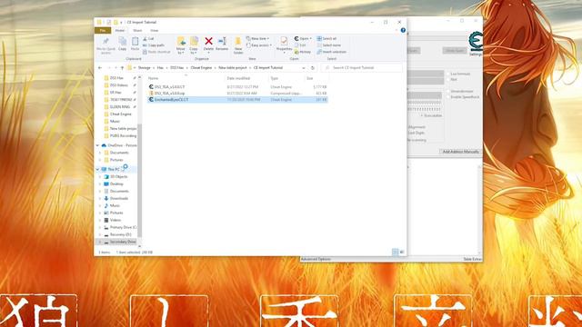
Task: Open the New item dropdown
Action: coord(257,38)
